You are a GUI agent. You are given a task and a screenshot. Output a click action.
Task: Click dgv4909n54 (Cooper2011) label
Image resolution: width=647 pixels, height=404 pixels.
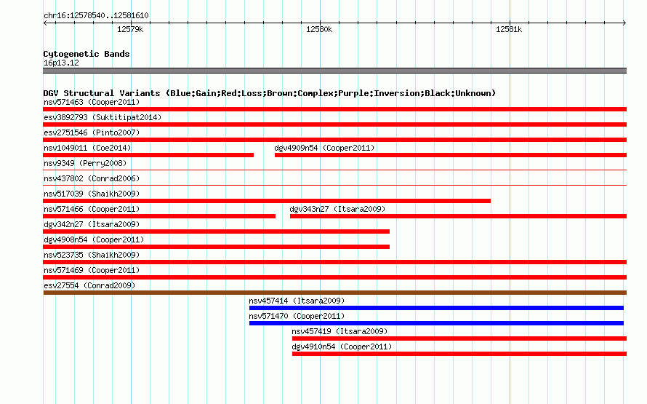click(x=324, y=148)
